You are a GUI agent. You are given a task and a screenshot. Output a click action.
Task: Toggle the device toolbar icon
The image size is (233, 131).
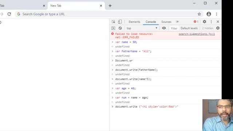120,22
